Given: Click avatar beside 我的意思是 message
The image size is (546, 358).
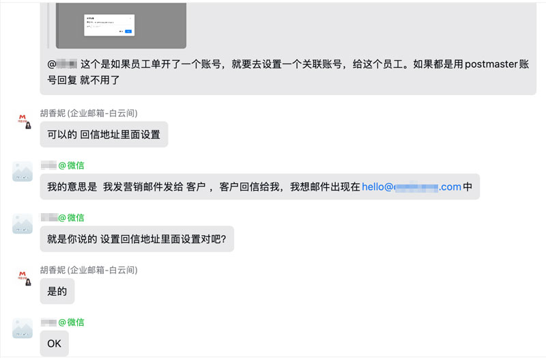Looking at the screenshot, I should click(x=23, y=171).
